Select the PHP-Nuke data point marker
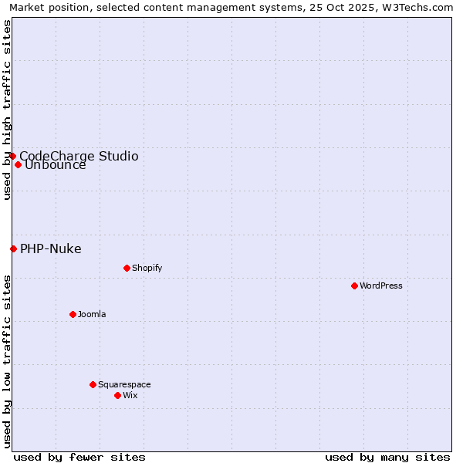463x463 pixels. point(13,248)
